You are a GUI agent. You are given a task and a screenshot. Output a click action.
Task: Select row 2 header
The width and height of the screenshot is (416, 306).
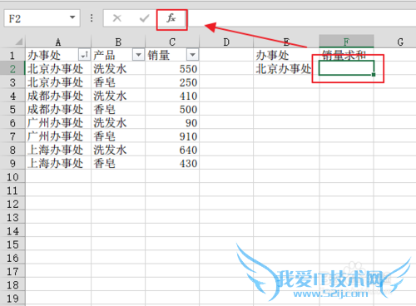coord(12,69)
